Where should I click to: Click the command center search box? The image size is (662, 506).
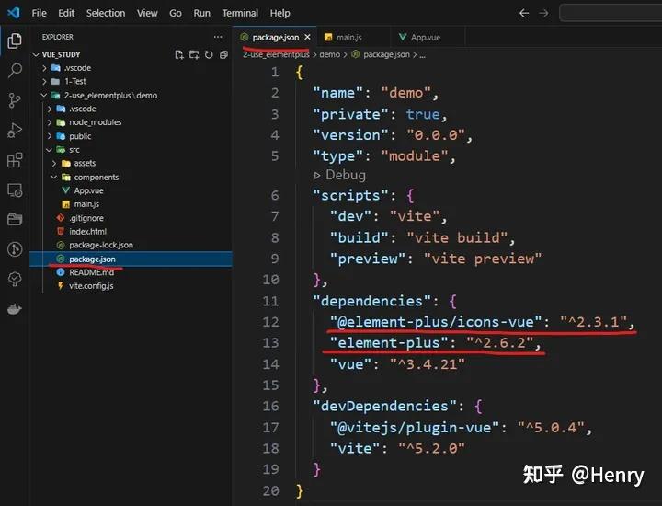pos(611,13)
